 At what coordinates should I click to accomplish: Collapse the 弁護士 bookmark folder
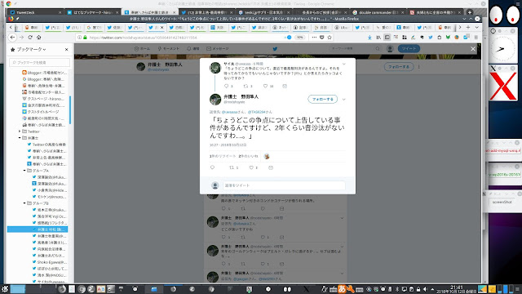pyautogui.click(x=20, y=138)
